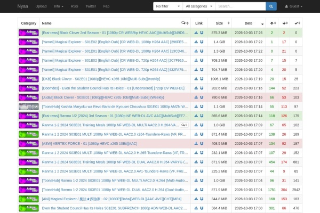The height and width of the screenshot is (213, 320).
Task: Click the Category column header
Action: point(29,23)
